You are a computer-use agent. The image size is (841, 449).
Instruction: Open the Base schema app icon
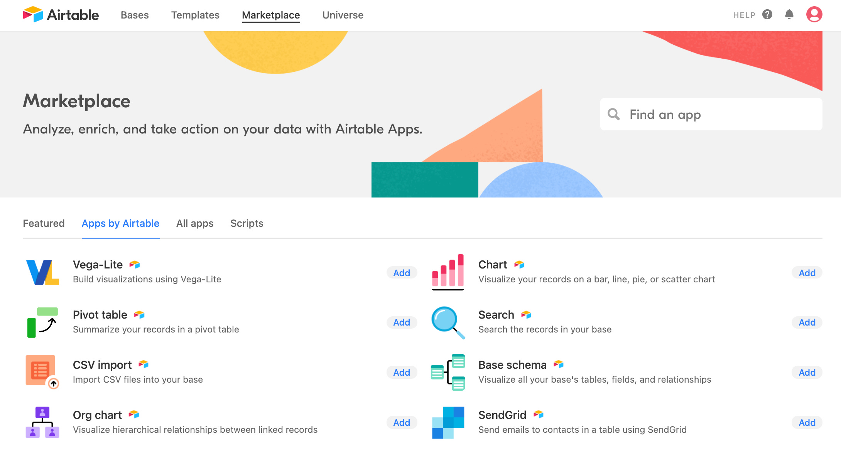click(448, 372)
